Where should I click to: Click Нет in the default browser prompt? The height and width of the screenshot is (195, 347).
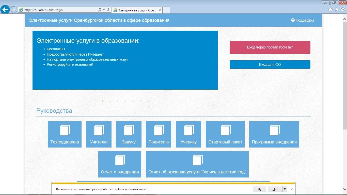pyautogui.click(x=275, y=189)
